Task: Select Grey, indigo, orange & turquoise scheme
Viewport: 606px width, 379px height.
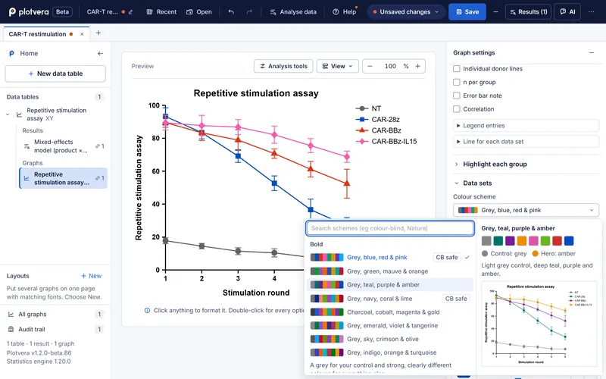Action: click(x=389, y=352)
